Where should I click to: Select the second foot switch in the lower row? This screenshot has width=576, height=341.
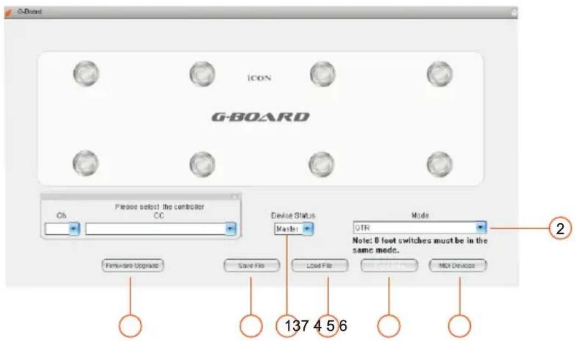tap(202, 164)
